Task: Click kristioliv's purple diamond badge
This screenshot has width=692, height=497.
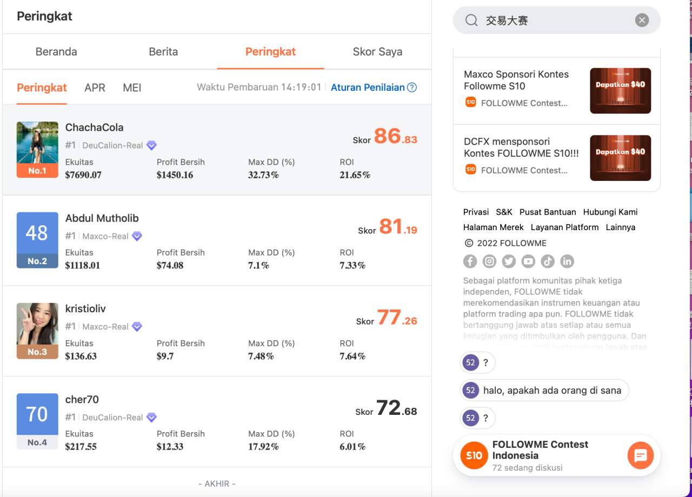Action: tap(137, 327)
